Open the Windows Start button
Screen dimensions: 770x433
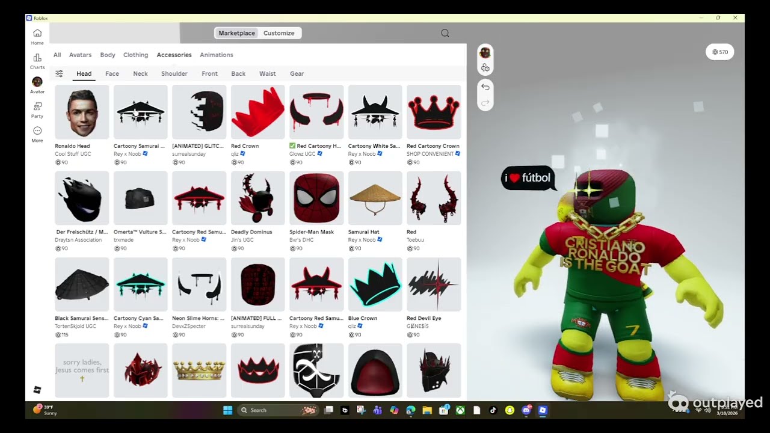[x=227, y=410]
